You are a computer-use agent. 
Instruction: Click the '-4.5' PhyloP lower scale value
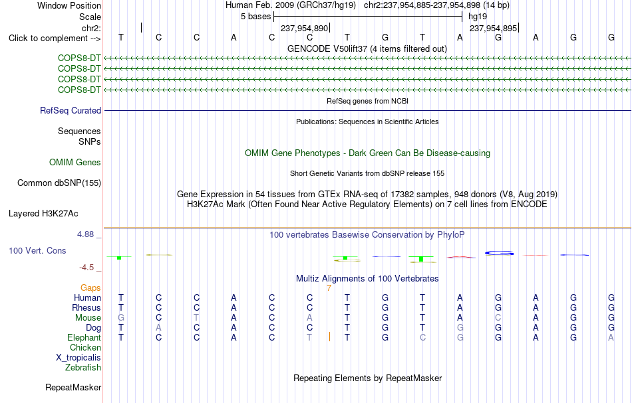point(86,268)
